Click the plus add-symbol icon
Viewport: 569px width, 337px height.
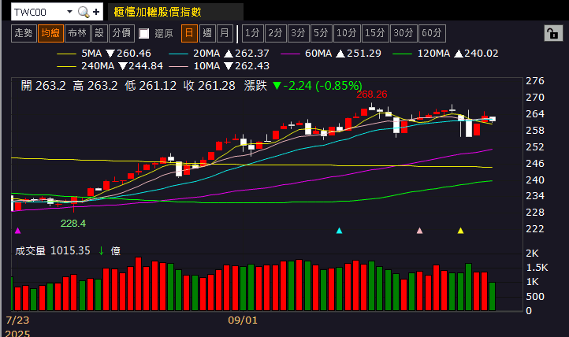(96, 12)
